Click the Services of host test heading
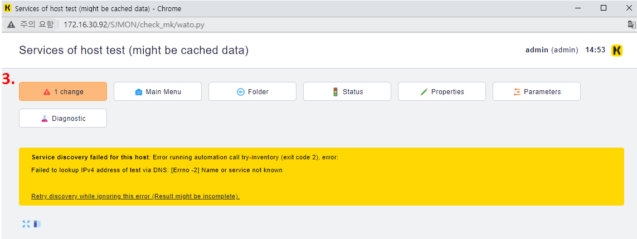The image size is (637, 239). click(x=134, y=50)
